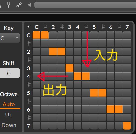The width and height of the screenshot is (136, 134).
Task: Enable the grey cell at row 2 column C
Action: coord(37,51)
